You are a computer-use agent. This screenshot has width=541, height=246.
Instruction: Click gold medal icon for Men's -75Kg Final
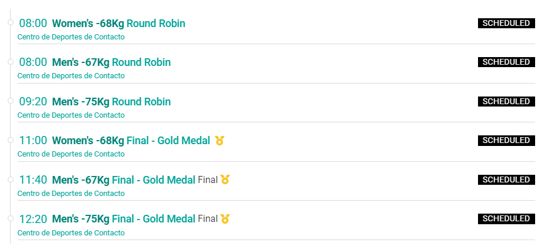pyautogui.click(x=225, y=219)
